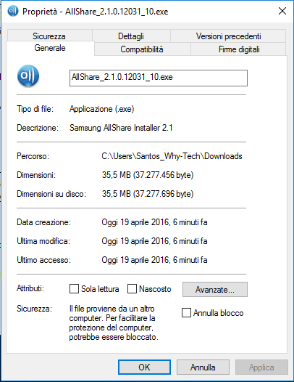Open the Versioni precedenti tab
294x382 pixels.
tap(228, 36)
